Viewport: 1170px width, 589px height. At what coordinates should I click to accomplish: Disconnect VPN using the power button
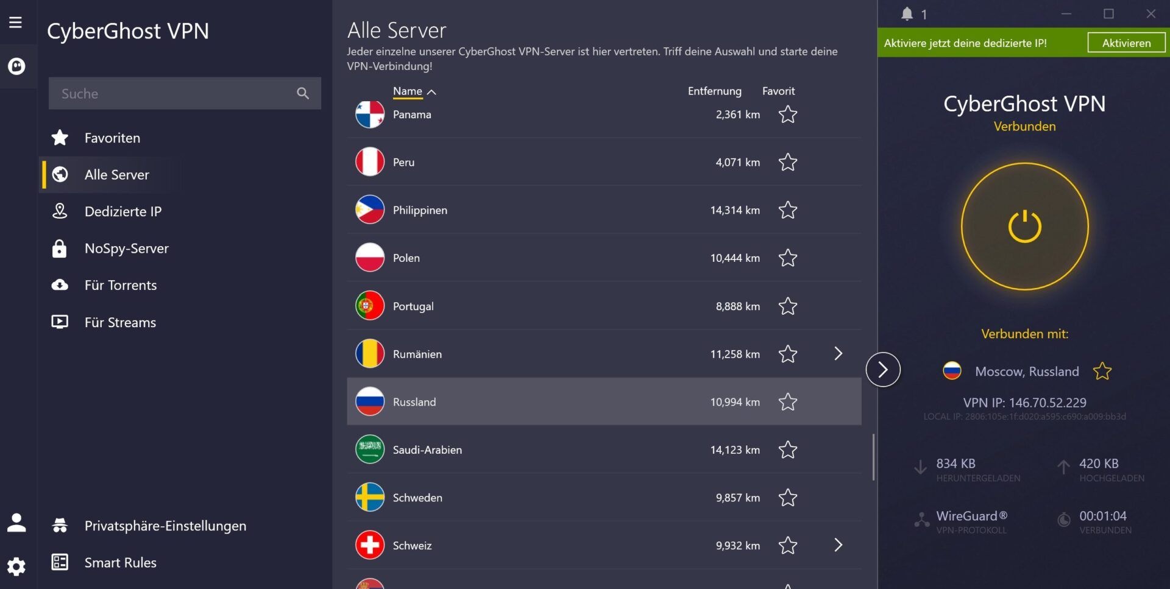coord(1025,227)
